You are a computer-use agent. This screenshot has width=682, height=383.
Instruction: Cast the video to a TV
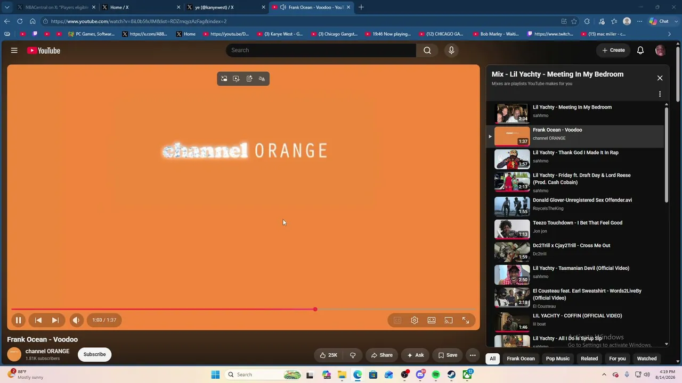pos(449,320)
